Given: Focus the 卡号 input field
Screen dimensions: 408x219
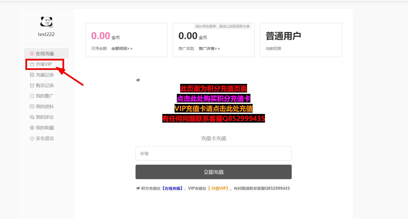Looking at the screenshot, I should [214, 154].
